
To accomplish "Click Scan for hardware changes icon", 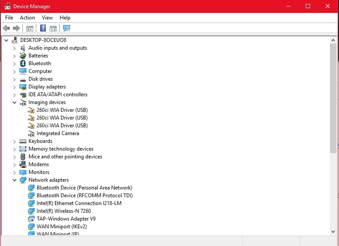I will tap(67, 28).
